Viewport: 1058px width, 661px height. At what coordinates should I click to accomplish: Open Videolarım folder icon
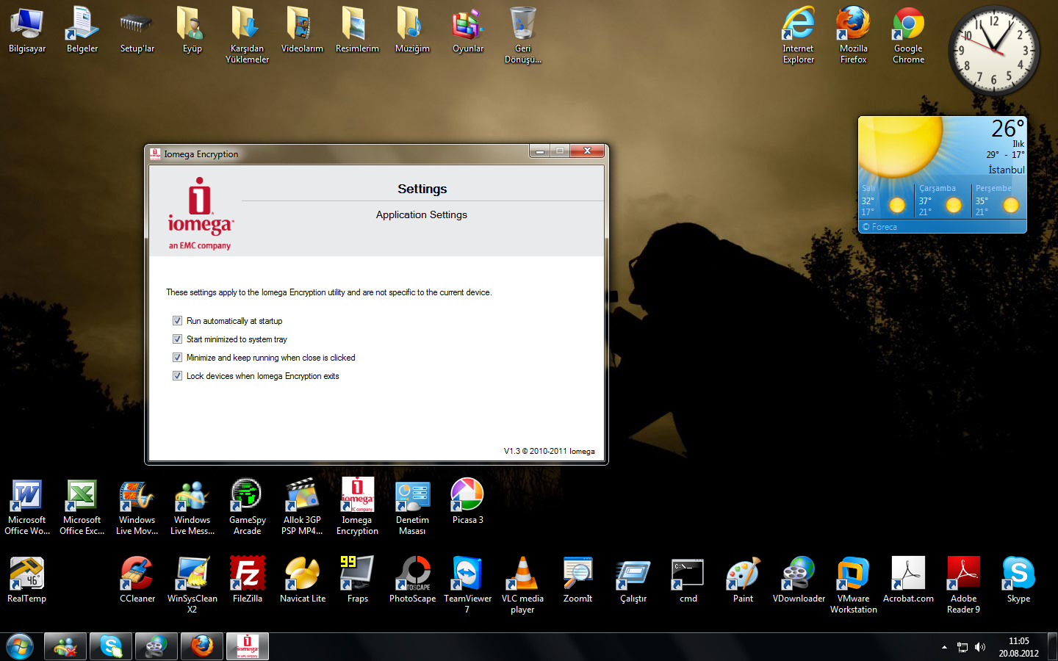302,30
